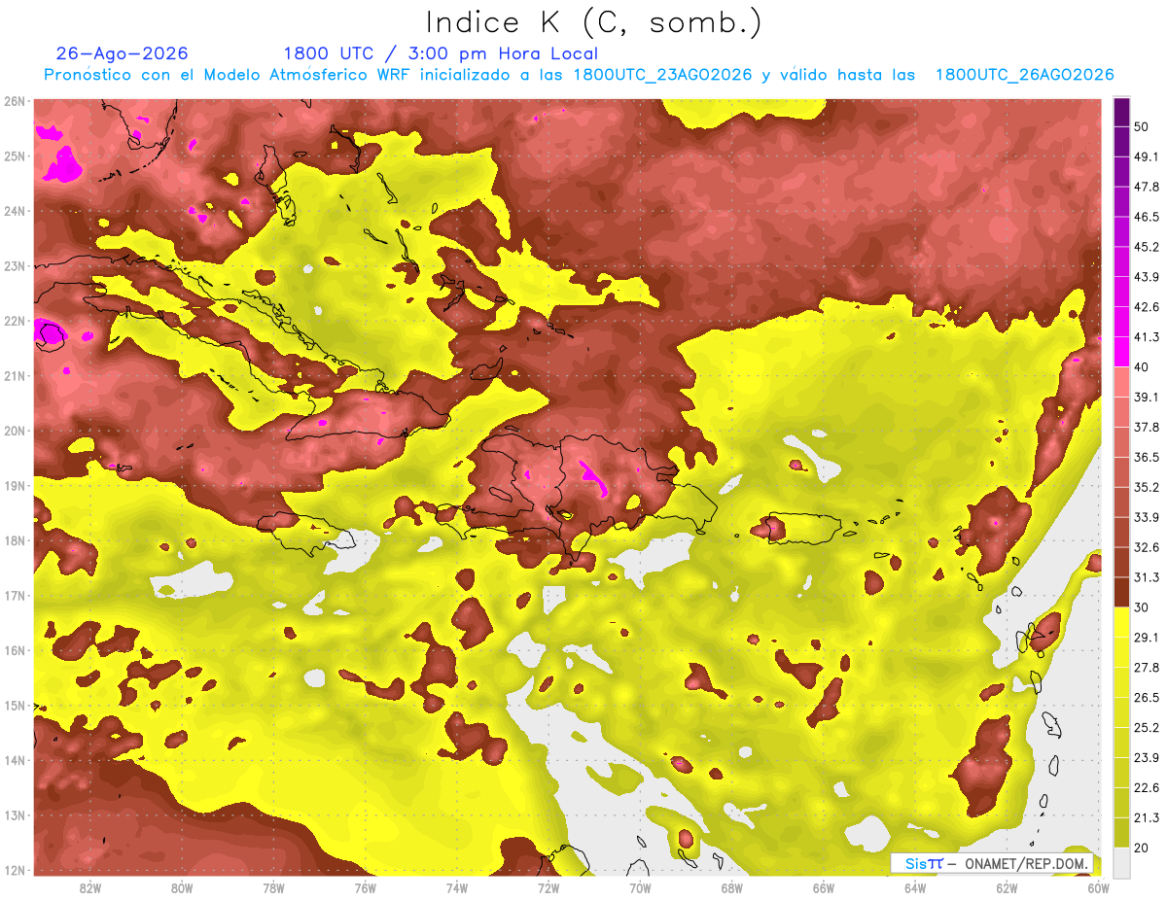Click the '23N' latitude label
The height and width of the screenshot is (901, 1167).
click(x=15, y=265)
